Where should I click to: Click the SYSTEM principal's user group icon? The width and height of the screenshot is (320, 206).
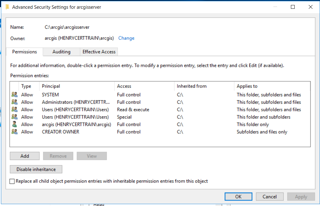[x=15, y=94]
